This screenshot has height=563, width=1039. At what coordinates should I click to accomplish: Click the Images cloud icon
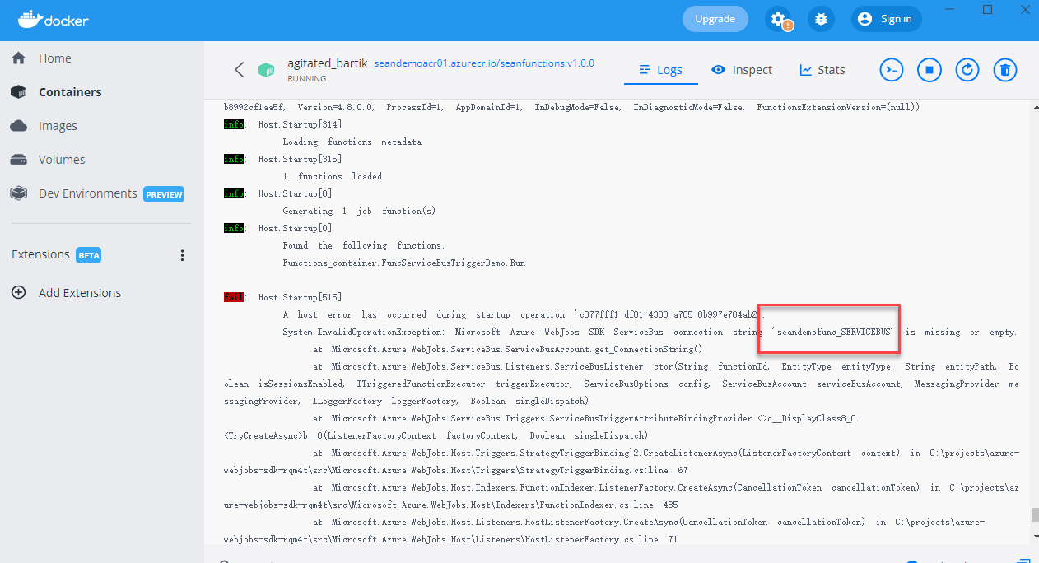[19, 126]
